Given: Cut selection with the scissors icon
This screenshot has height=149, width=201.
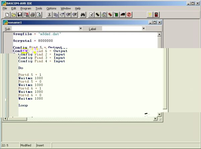Looking at the screenshot, I should point(50,15).
